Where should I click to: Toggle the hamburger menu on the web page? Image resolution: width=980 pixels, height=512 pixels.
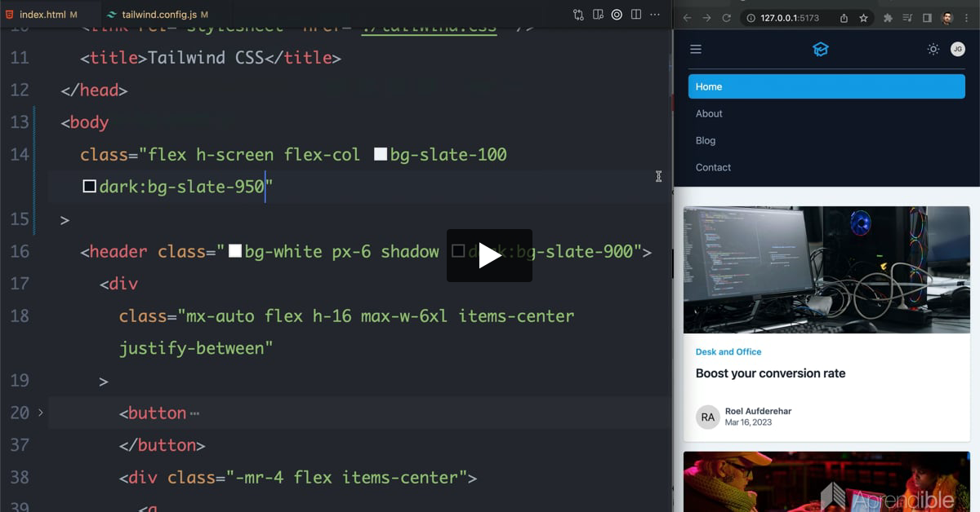pos(696,50)
